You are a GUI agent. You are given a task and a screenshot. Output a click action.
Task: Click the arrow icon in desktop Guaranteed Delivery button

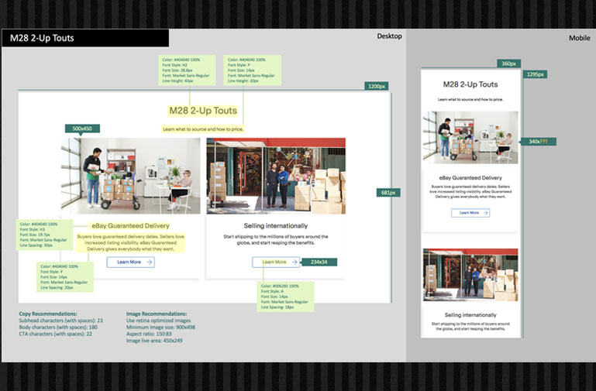coord(148,262)
